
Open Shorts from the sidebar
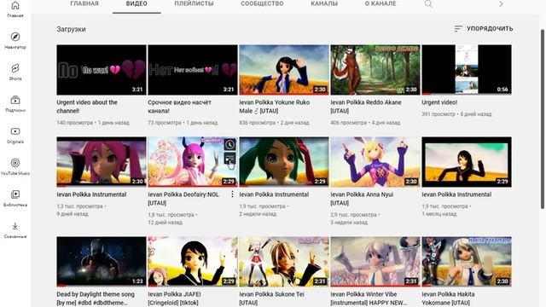(x=15, y=68)
